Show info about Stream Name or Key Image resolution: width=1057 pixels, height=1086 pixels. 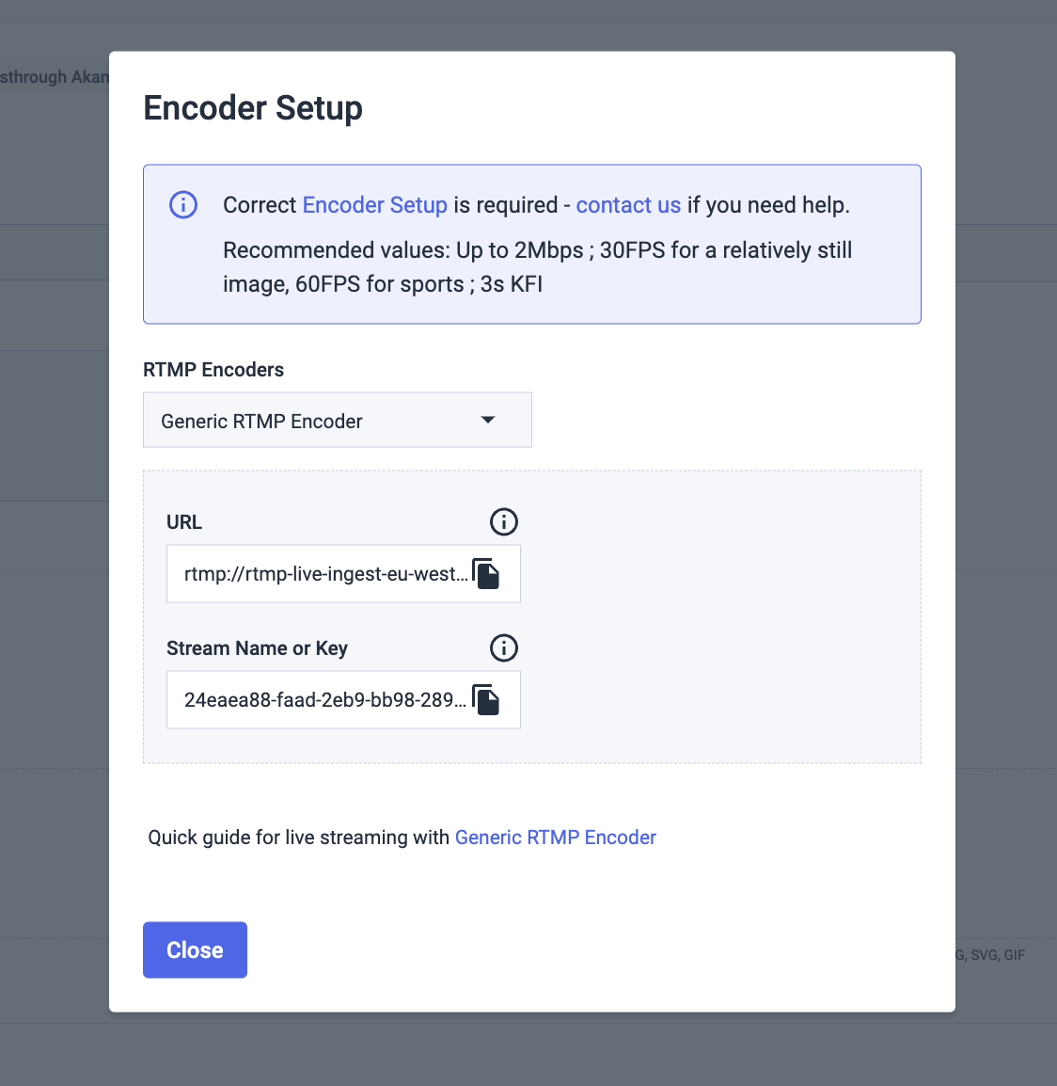point(504,647)
